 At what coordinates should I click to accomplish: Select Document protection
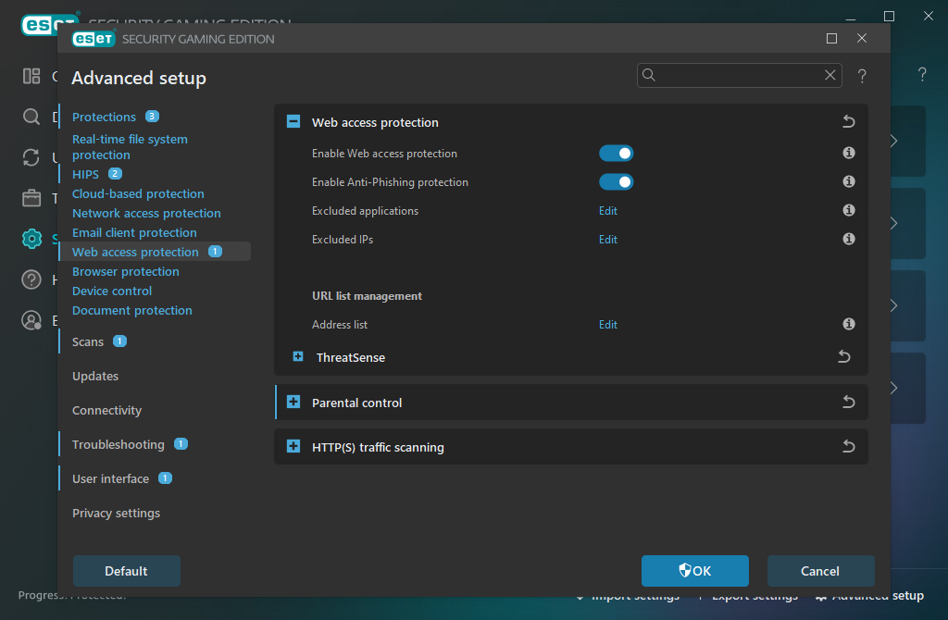click(131, 310)
